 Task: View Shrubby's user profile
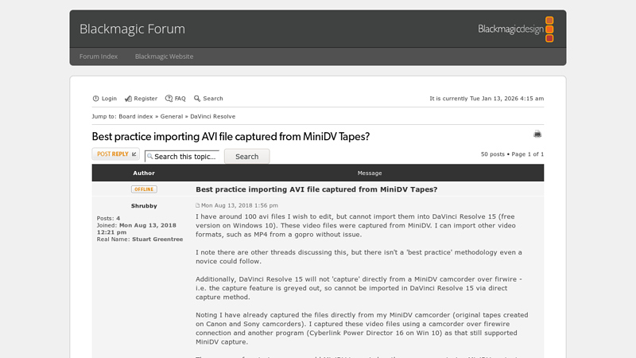[x=144, y=206]
